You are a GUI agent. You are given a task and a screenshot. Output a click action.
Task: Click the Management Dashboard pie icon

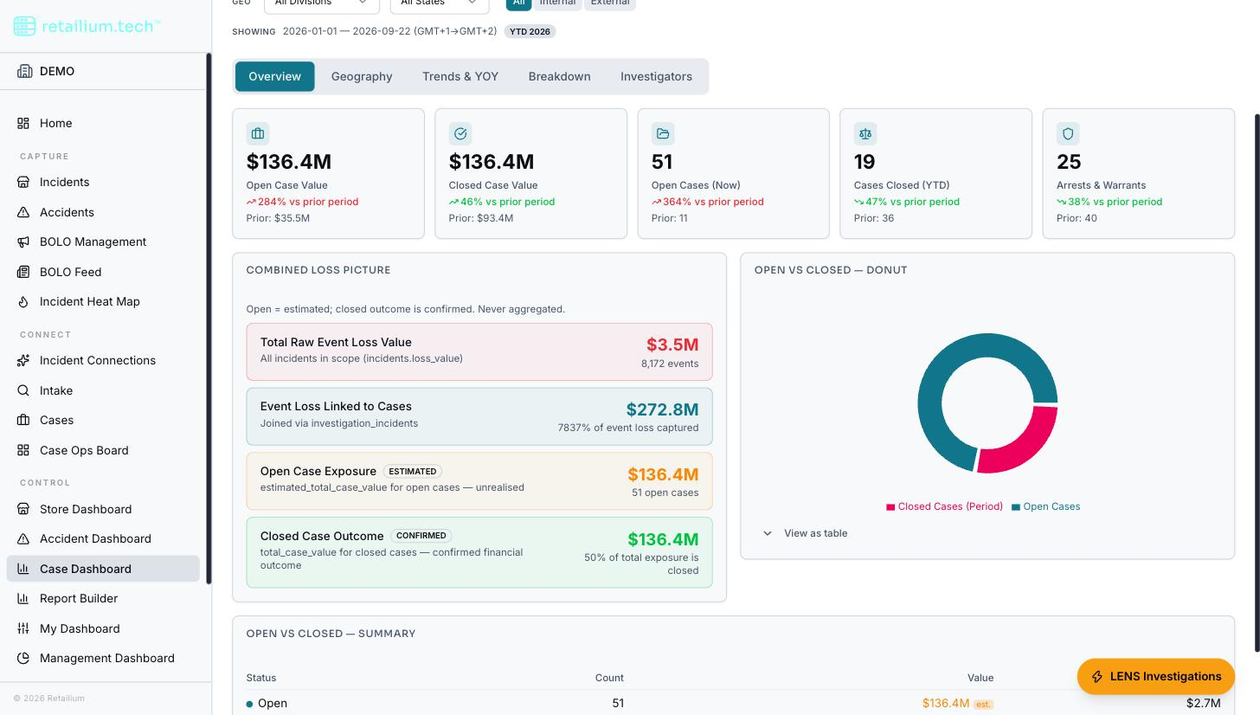tap(23, 658)
